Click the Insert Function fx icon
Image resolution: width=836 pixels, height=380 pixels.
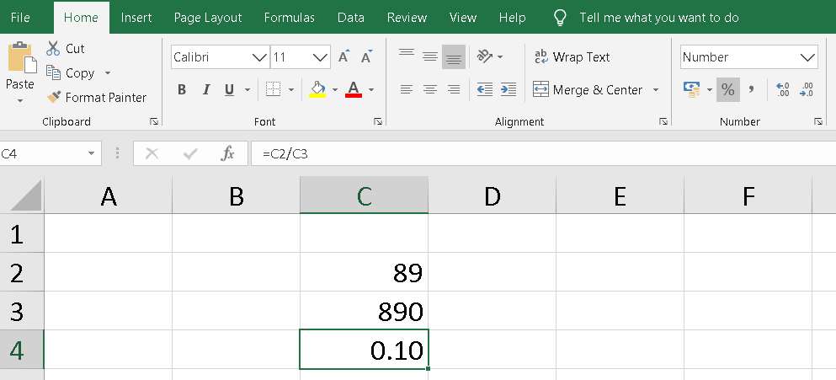(x=227, y=153)
